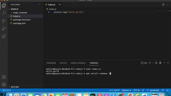Change indentation via Spaces: 4

126,90
